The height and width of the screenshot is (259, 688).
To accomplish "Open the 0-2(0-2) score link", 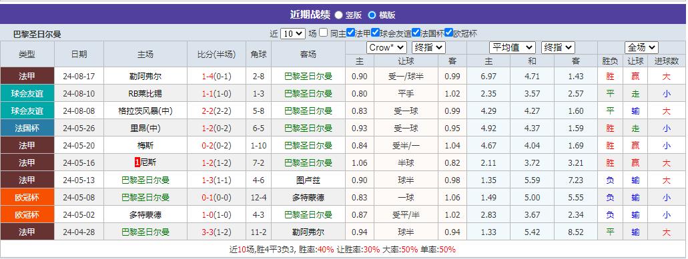I will pyautogui.click(x=216, y=146).
